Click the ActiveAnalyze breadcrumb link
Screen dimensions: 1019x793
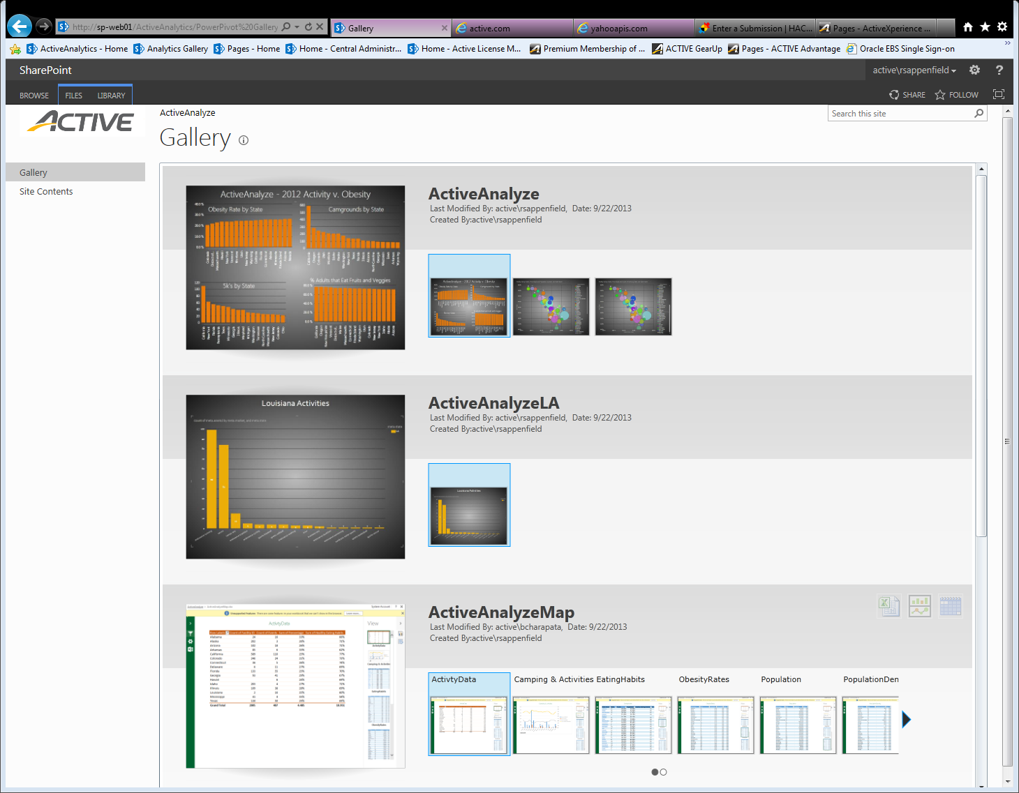(187, 113)
